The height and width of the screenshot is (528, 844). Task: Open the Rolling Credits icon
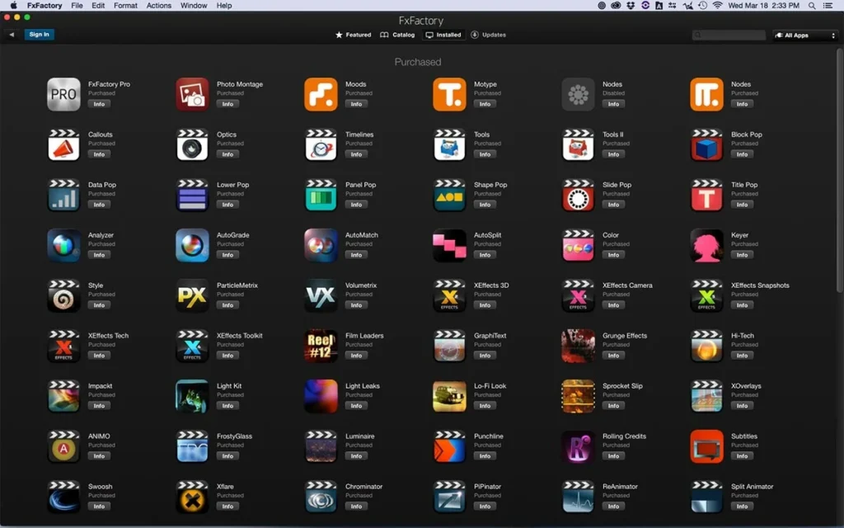(x=578, y=446)
